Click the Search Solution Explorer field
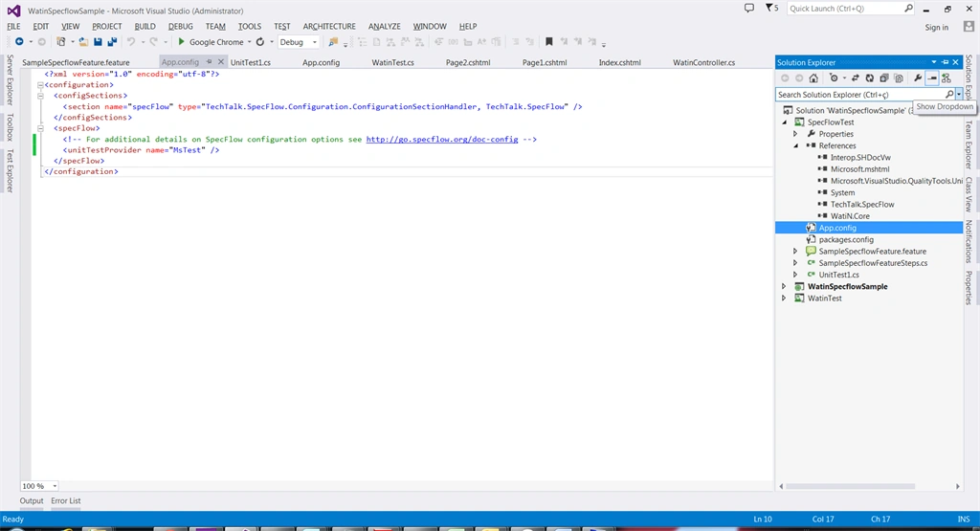980x531 pixels. tap(860, 95)
